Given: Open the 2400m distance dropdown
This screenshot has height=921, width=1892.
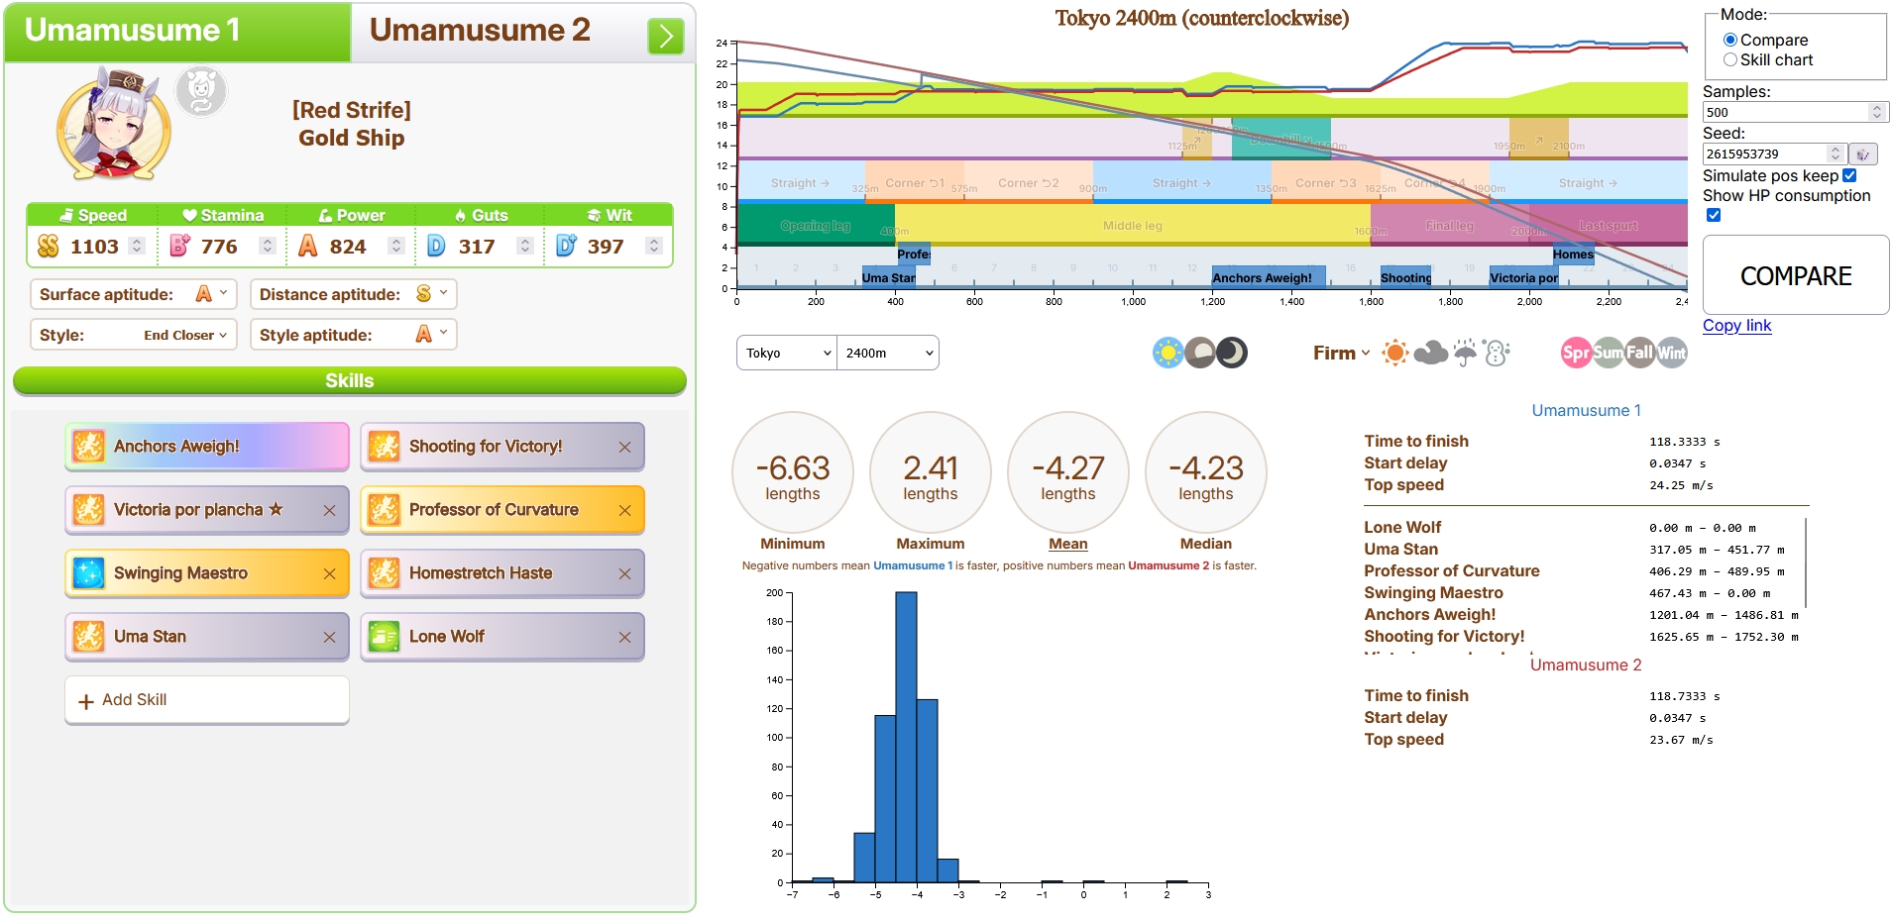Looking at the screenshot, I should [x=888, y=353].
